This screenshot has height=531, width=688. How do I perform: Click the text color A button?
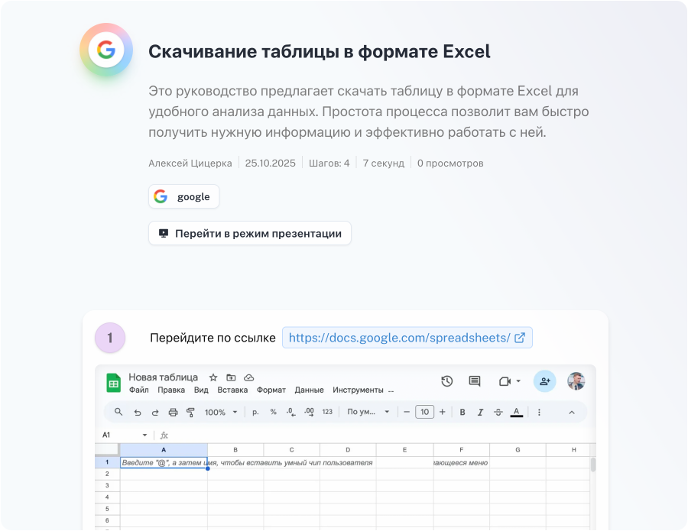pos(517,412)
